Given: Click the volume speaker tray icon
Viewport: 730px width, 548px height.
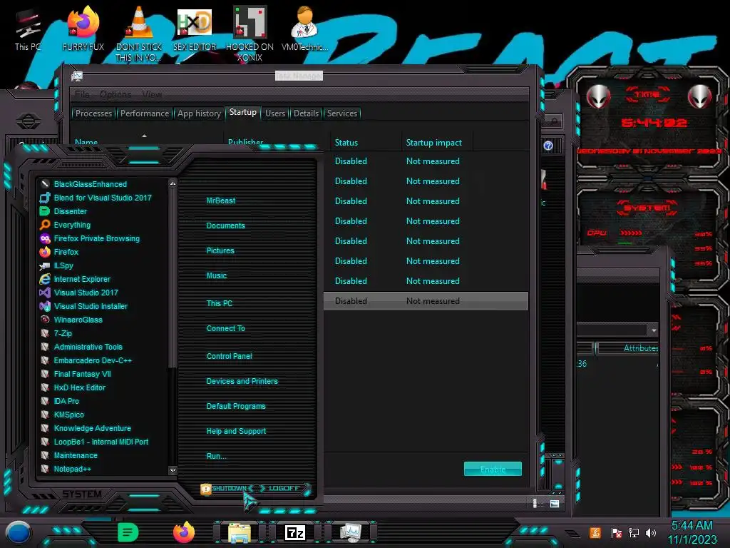Looking at the screenshot, I should [x=651, y=532].
